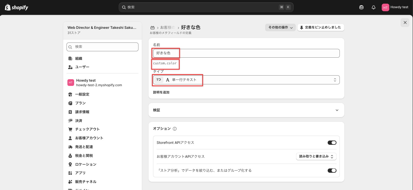Expand the 検証 section
The image size is (413, 190).
(x=246, y=110)
